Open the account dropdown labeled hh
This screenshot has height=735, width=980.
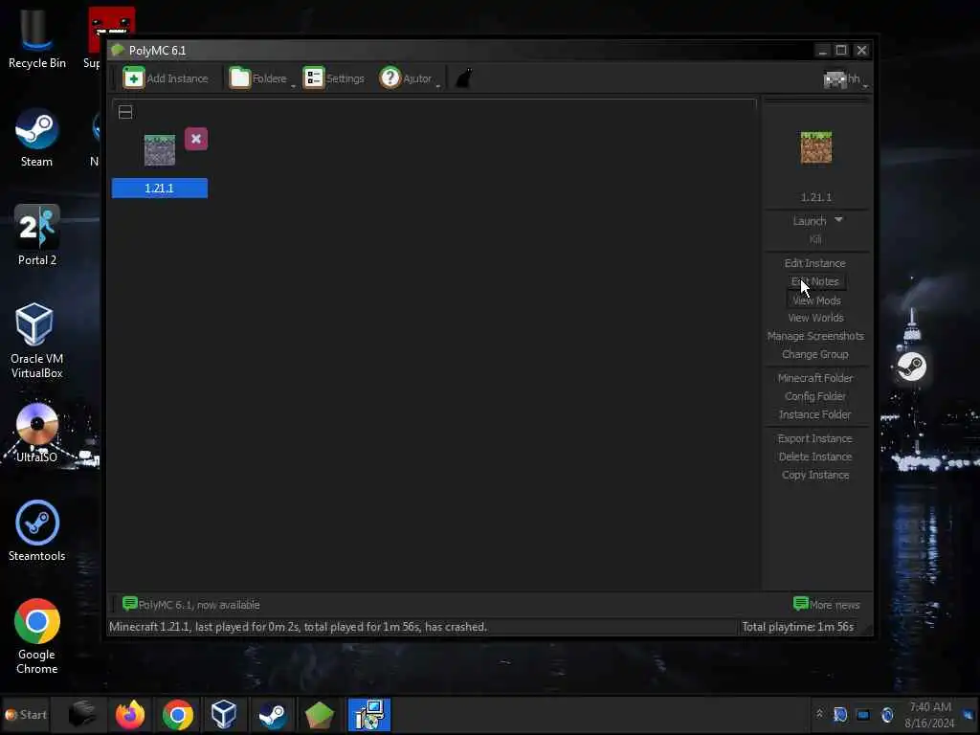point(845,78)
